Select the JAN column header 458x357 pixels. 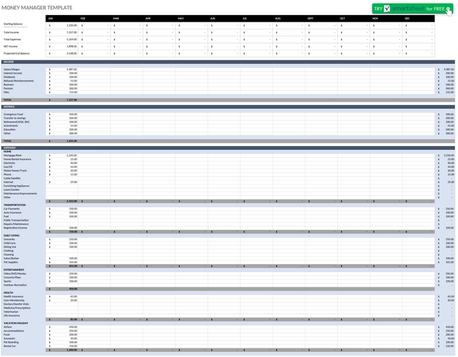tap(50, 19)
